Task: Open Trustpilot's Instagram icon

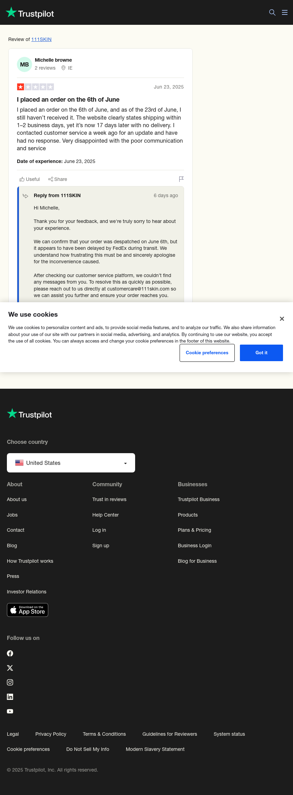Action: pyautogui.click(x=10, y=682)
